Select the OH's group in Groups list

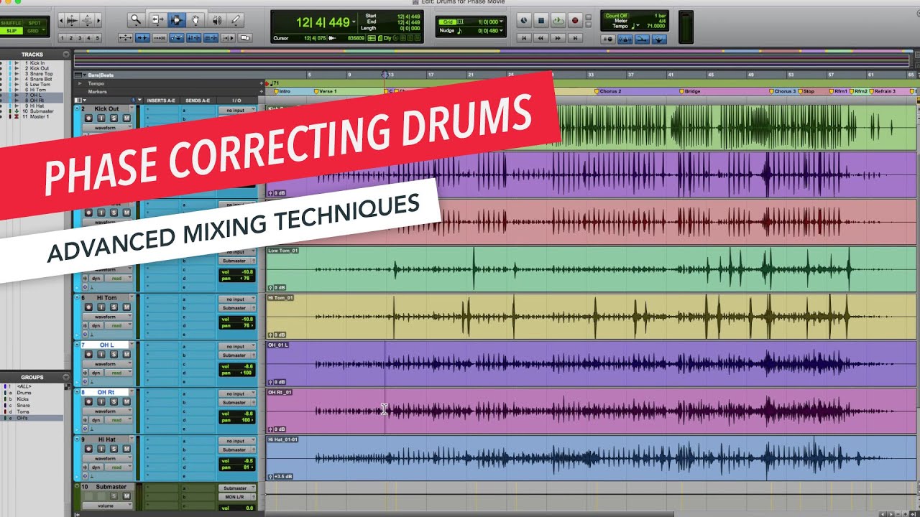coord(22,418)
